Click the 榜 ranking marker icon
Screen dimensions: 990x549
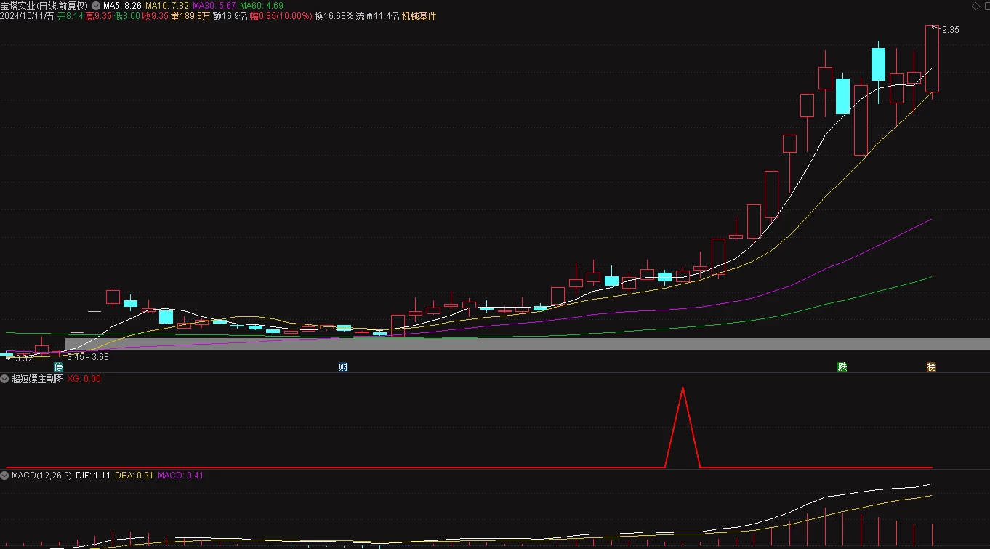pos(931,367)
